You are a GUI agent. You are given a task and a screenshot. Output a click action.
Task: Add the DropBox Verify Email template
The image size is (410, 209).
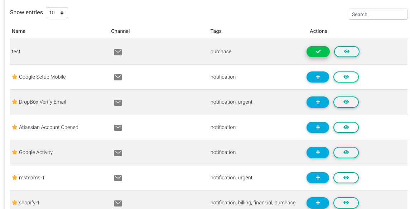(x=318, y=102)
